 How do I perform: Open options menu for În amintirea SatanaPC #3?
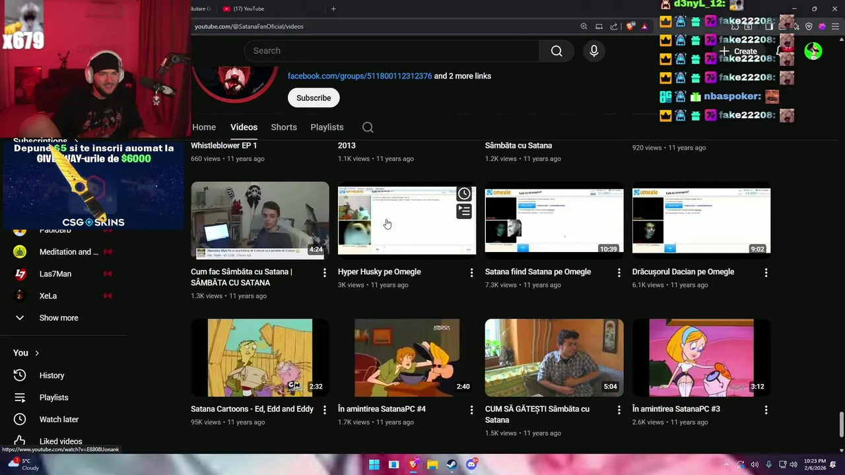pyautogui.click(x=766, y=410)
